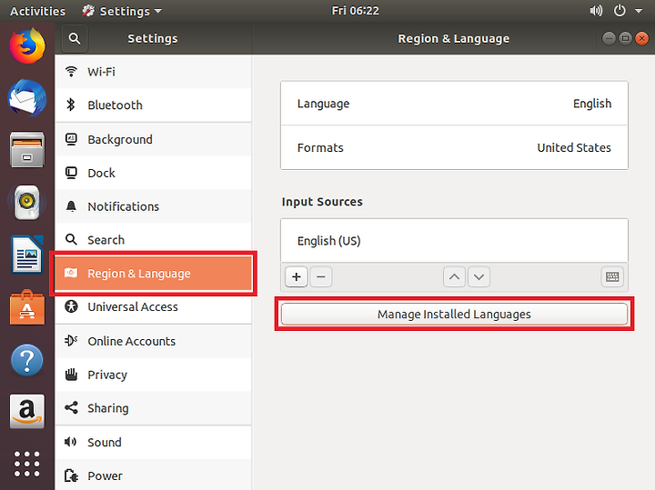Open LibreOffice Writer from the dock

[x=27, y=255]
